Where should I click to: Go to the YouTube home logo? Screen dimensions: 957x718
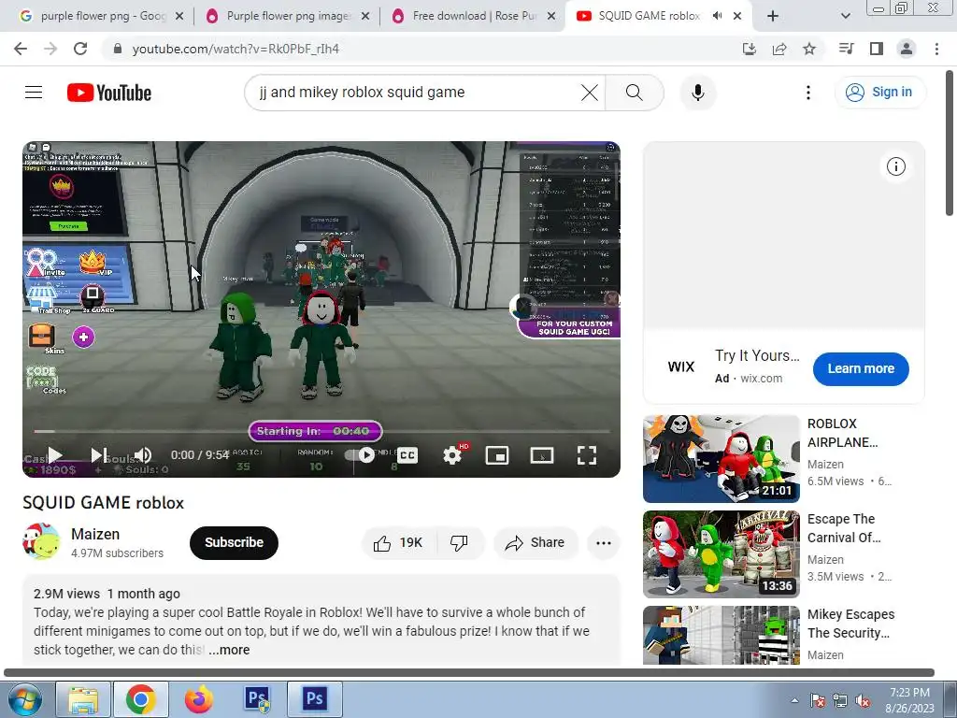[x=109, y=93]
